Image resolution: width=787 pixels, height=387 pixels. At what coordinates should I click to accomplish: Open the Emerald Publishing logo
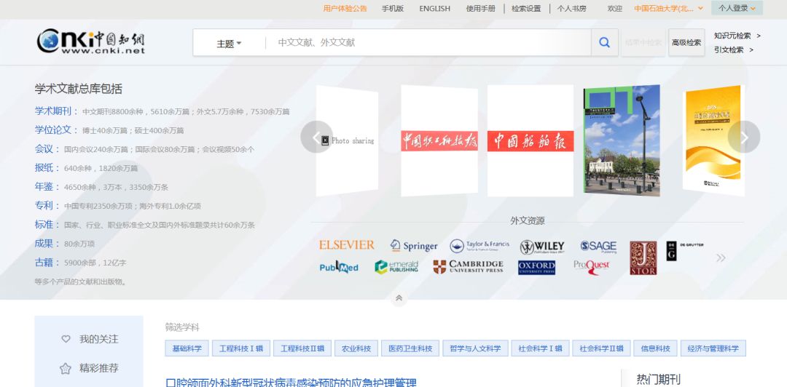tap(396, 267)
